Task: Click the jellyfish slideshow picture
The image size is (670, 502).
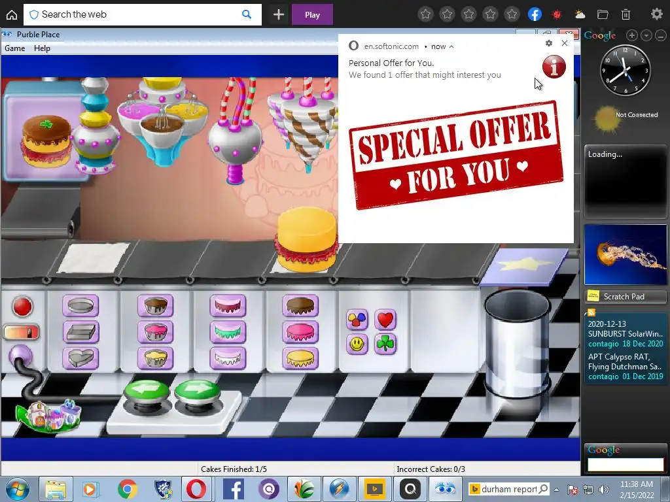Action: (x=625, y=254)
